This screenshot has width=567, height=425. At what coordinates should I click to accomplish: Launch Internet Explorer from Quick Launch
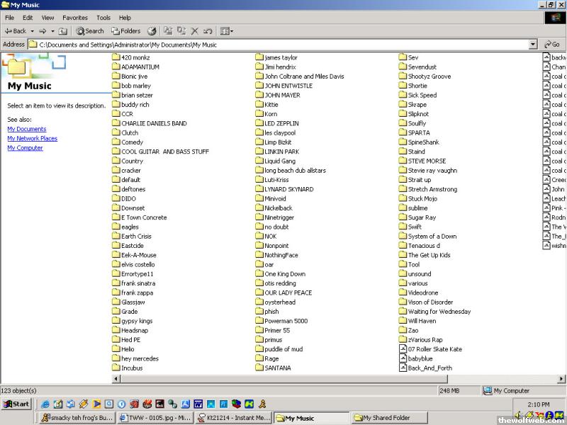click(x=45, y=404)
